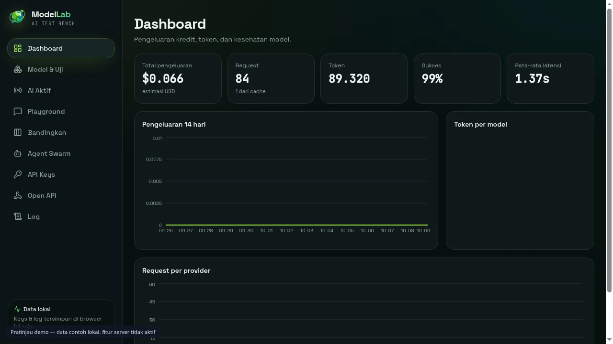Viewport: 613px width, 344px height.
Task: Click the Playground chat bubble icon
Action: (x=18, y=111)
